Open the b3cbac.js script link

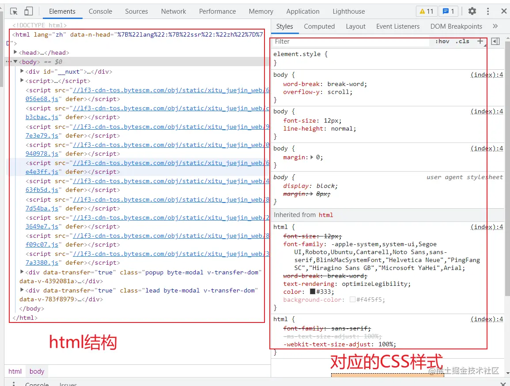coord(42,117)
